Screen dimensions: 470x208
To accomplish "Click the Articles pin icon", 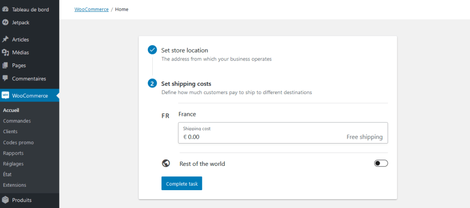I will 5,39.
